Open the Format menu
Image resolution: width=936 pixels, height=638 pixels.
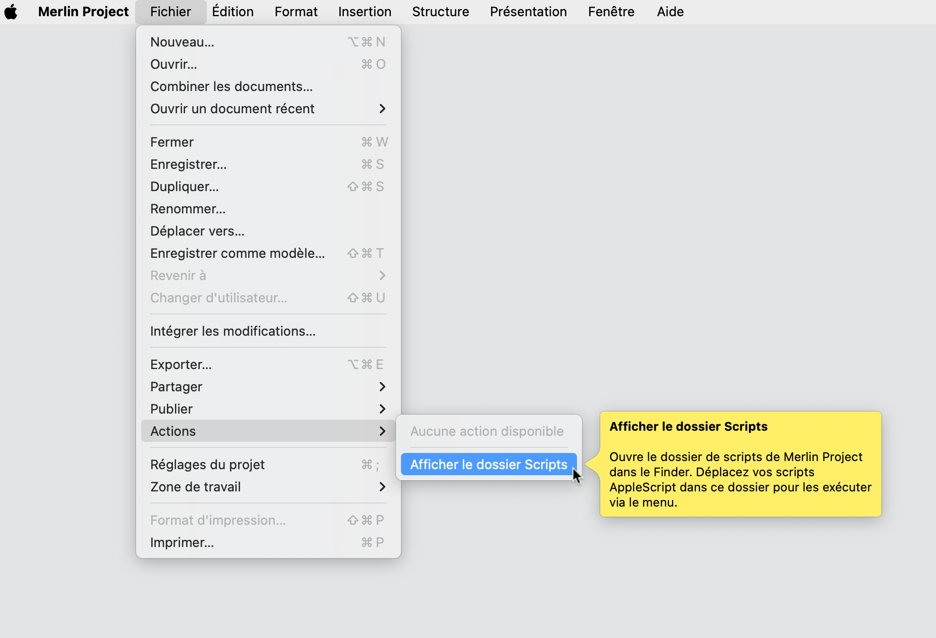296,12
